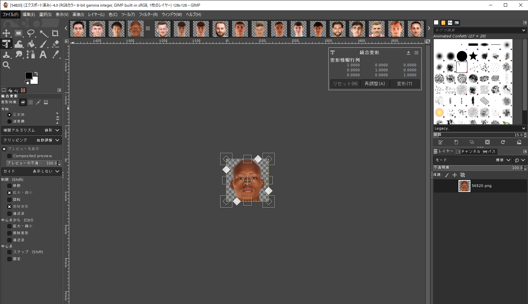The height and width of the screenshot is (304, 528).
Task: Switch to the チャンネル tab
Action: point(468,152)
